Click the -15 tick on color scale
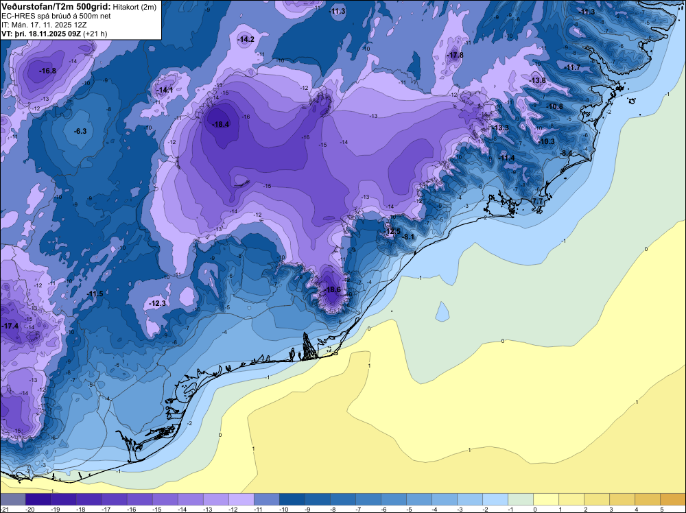 click(156, 509)
